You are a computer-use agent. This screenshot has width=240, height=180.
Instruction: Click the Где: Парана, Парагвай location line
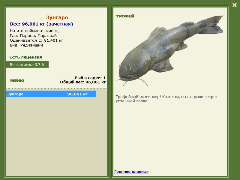click(33, 35)
